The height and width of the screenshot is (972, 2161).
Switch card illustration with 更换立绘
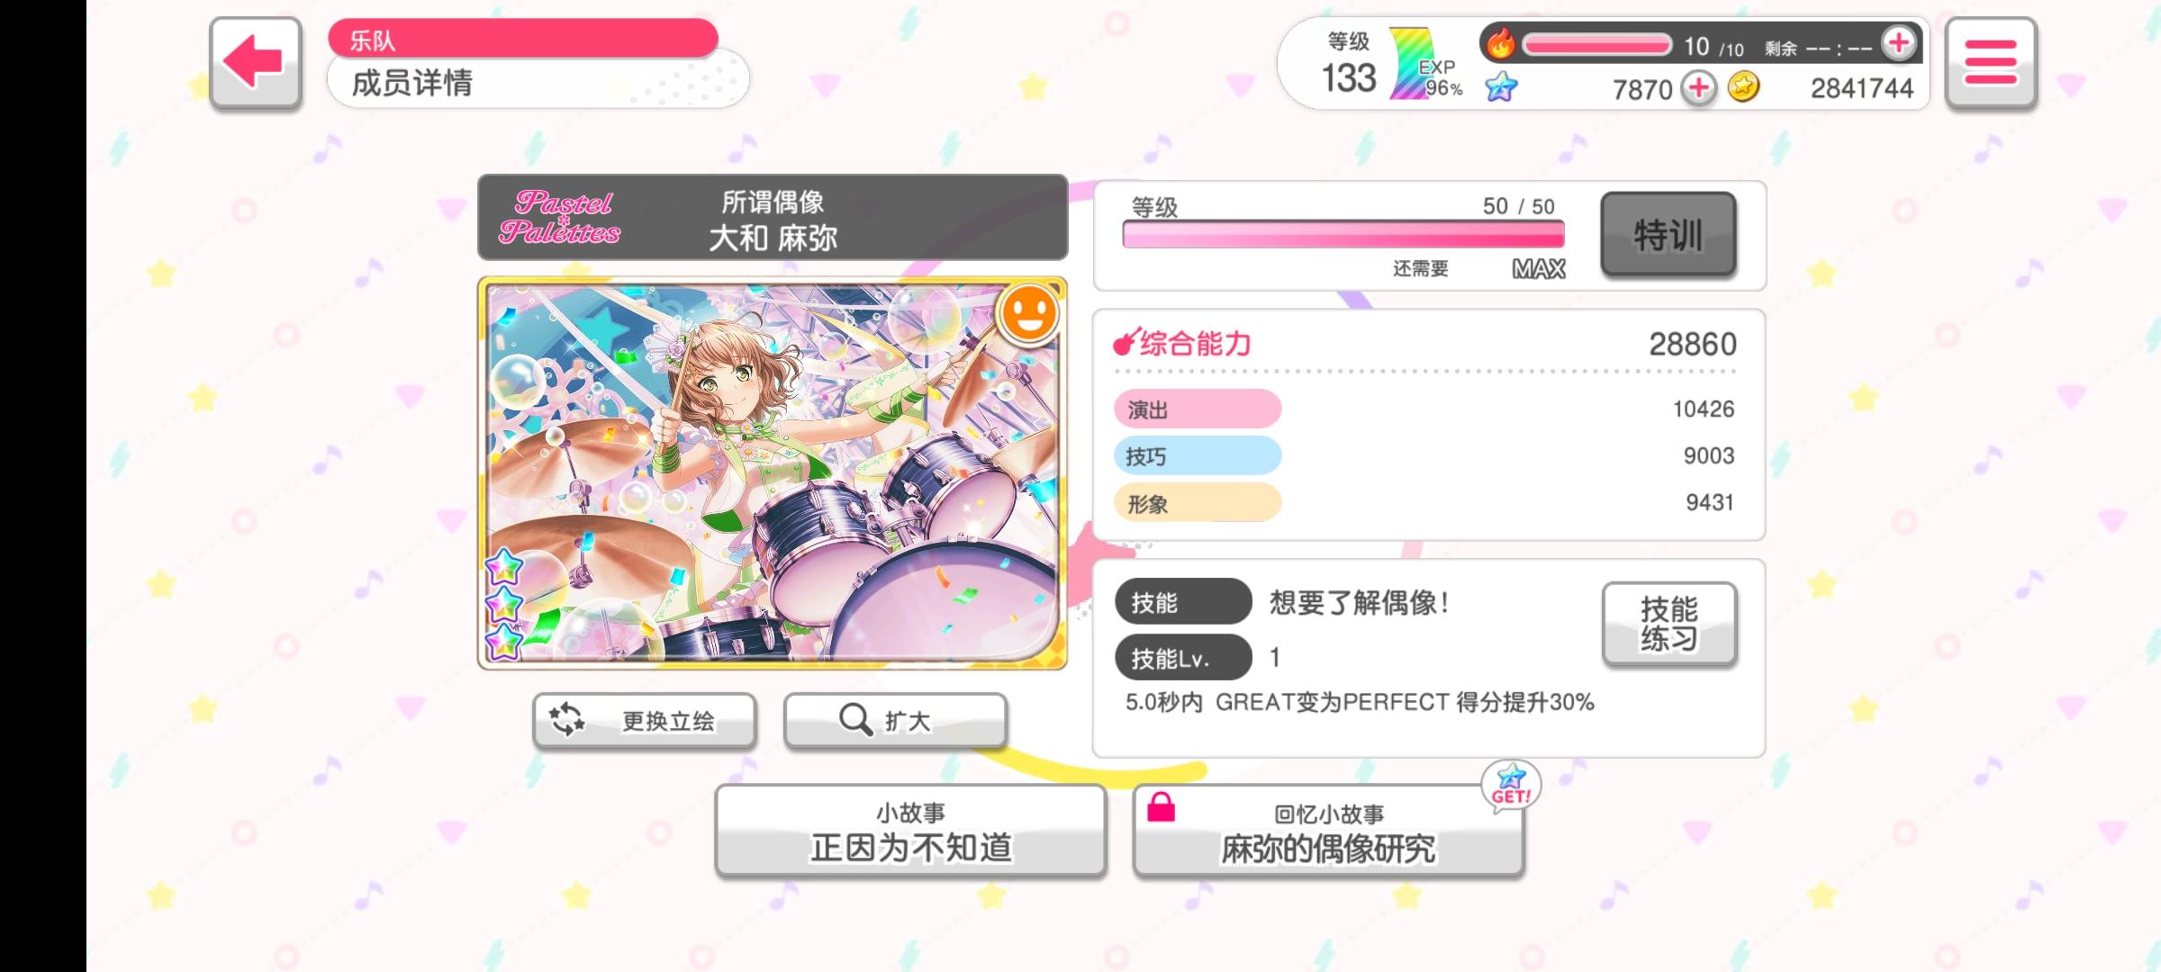[644, 720]
